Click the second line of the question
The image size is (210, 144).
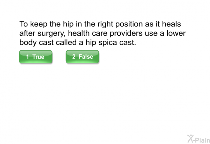click(x=102, y=33)
